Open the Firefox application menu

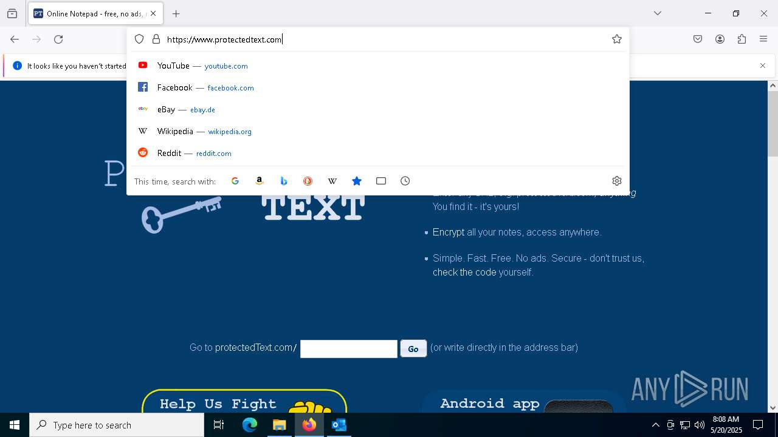click(763, 39)
